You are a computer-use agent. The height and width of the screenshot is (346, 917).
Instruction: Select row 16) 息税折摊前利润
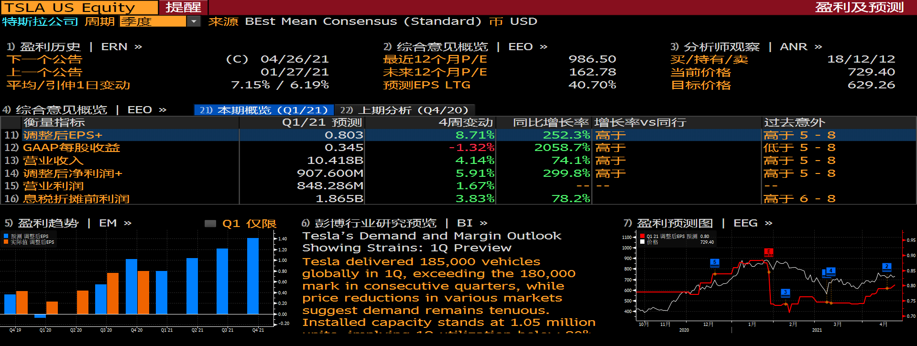pyautogui.click(x=458, y=198)
